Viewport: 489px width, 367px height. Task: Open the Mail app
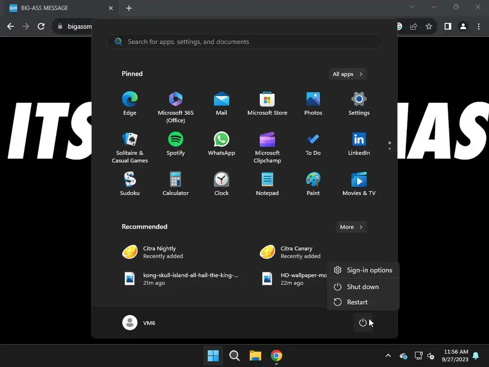(x=222, y=104)
